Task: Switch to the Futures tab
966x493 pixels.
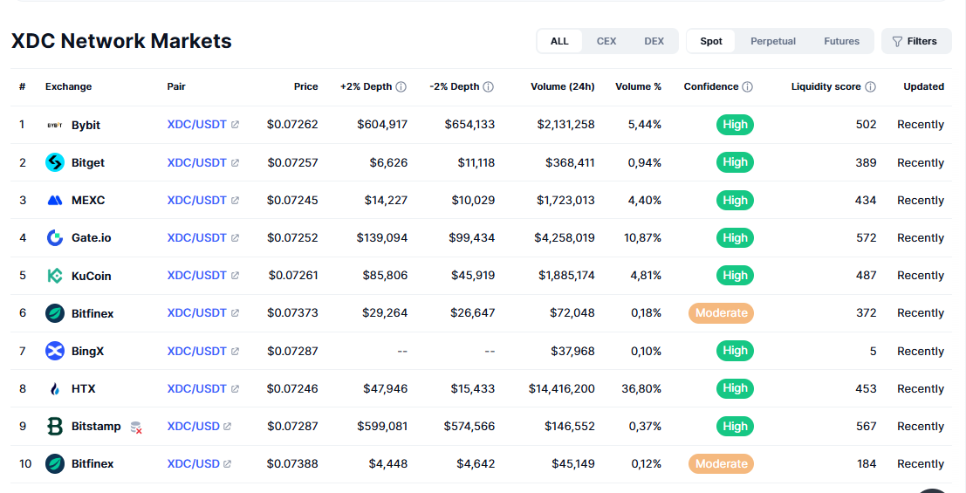Action: point(841,41)
